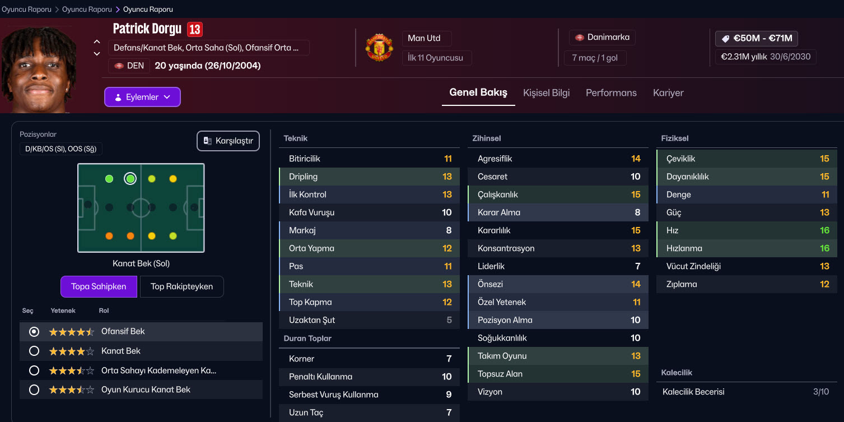Switch to the Kişisel Bilgi tab
The width and height of the screenshot is (844, 422).
click(x=546, y=93)
